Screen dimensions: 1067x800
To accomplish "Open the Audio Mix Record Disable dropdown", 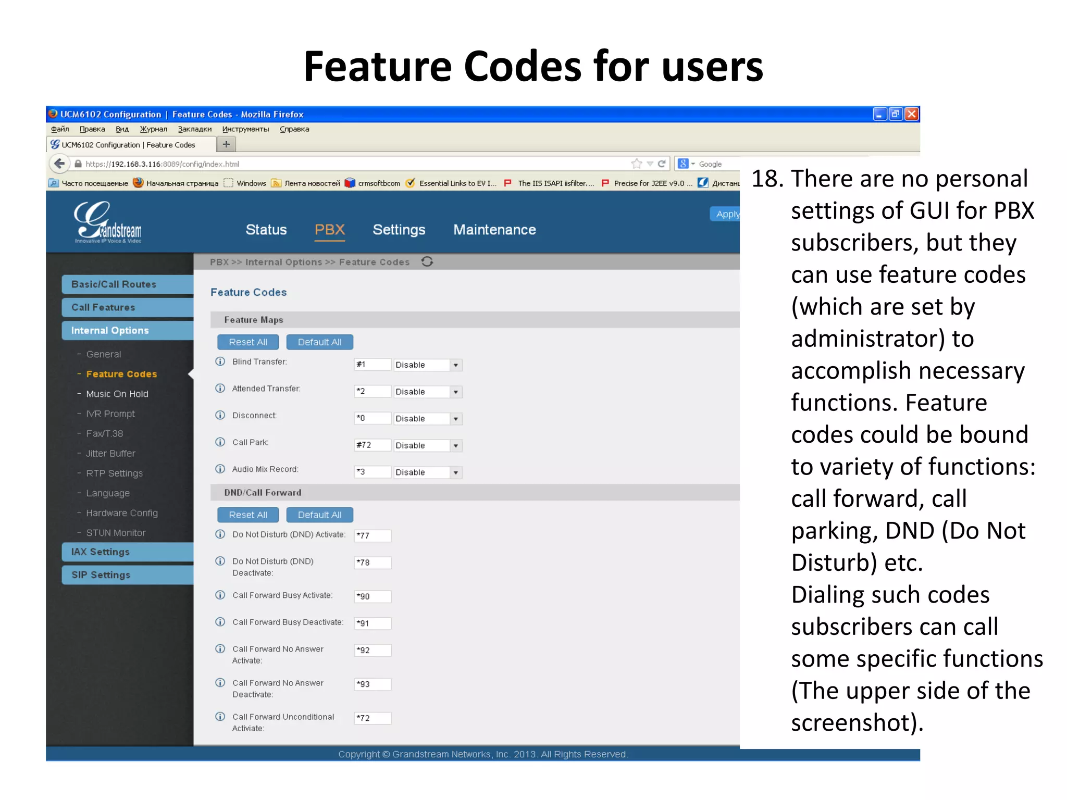I will 428,472.
